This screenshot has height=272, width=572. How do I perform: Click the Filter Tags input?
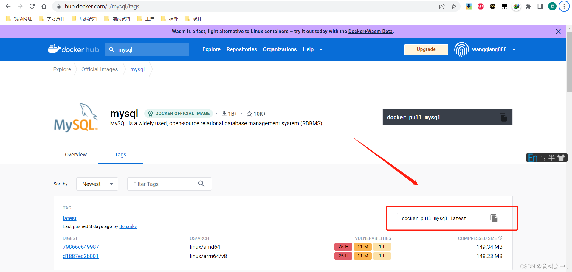point(169,184)
